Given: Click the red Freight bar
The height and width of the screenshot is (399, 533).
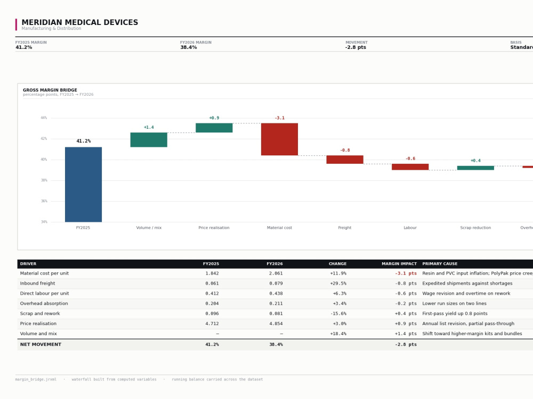Looking at the screenshot, I should click(345, 160).
